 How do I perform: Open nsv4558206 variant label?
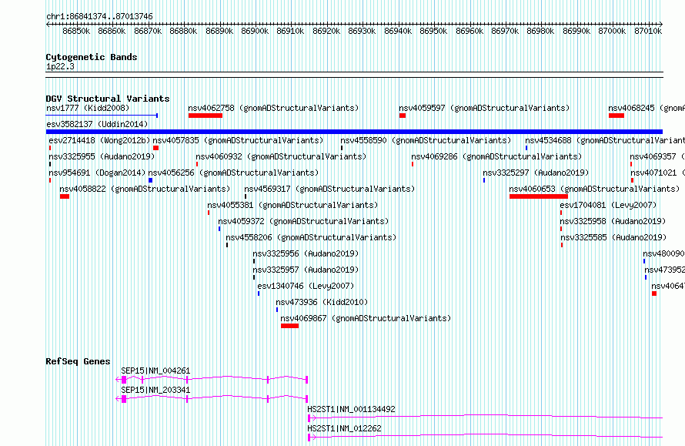[x=311, y=237]
